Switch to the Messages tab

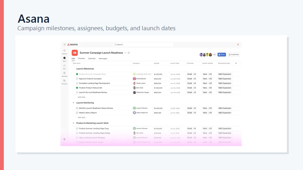pyautogui.click(x=103, y=59)
